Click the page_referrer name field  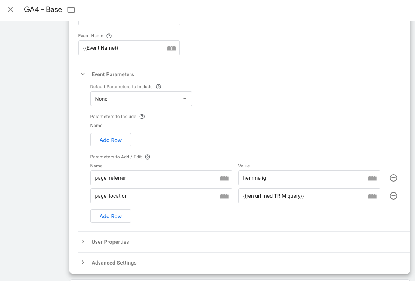click(x=154, y=178)
